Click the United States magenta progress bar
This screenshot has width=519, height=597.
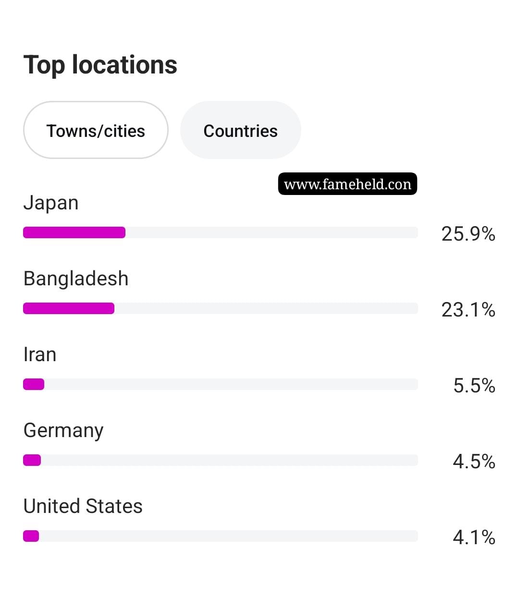pyautogui.click(x=31, y=536)
